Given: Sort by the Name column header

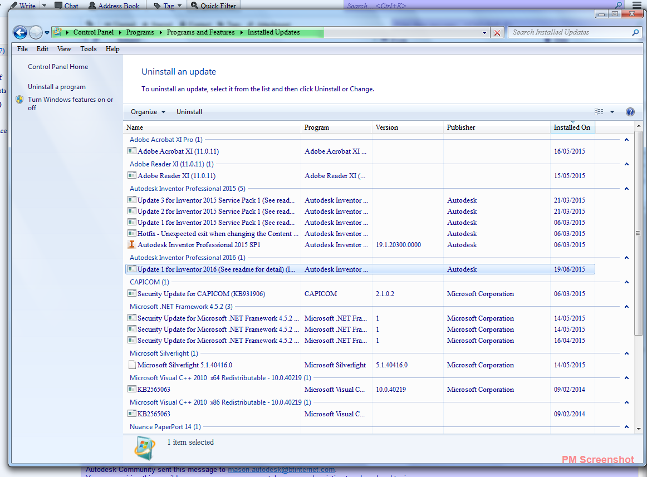Looking at the screenshot, I should [x=212, y=127].
